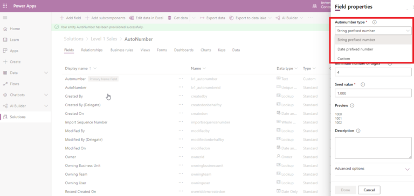Open more options for Owner row
This screenshot has height=196, width=414.
pyautogui.click(x=181, y=157)
